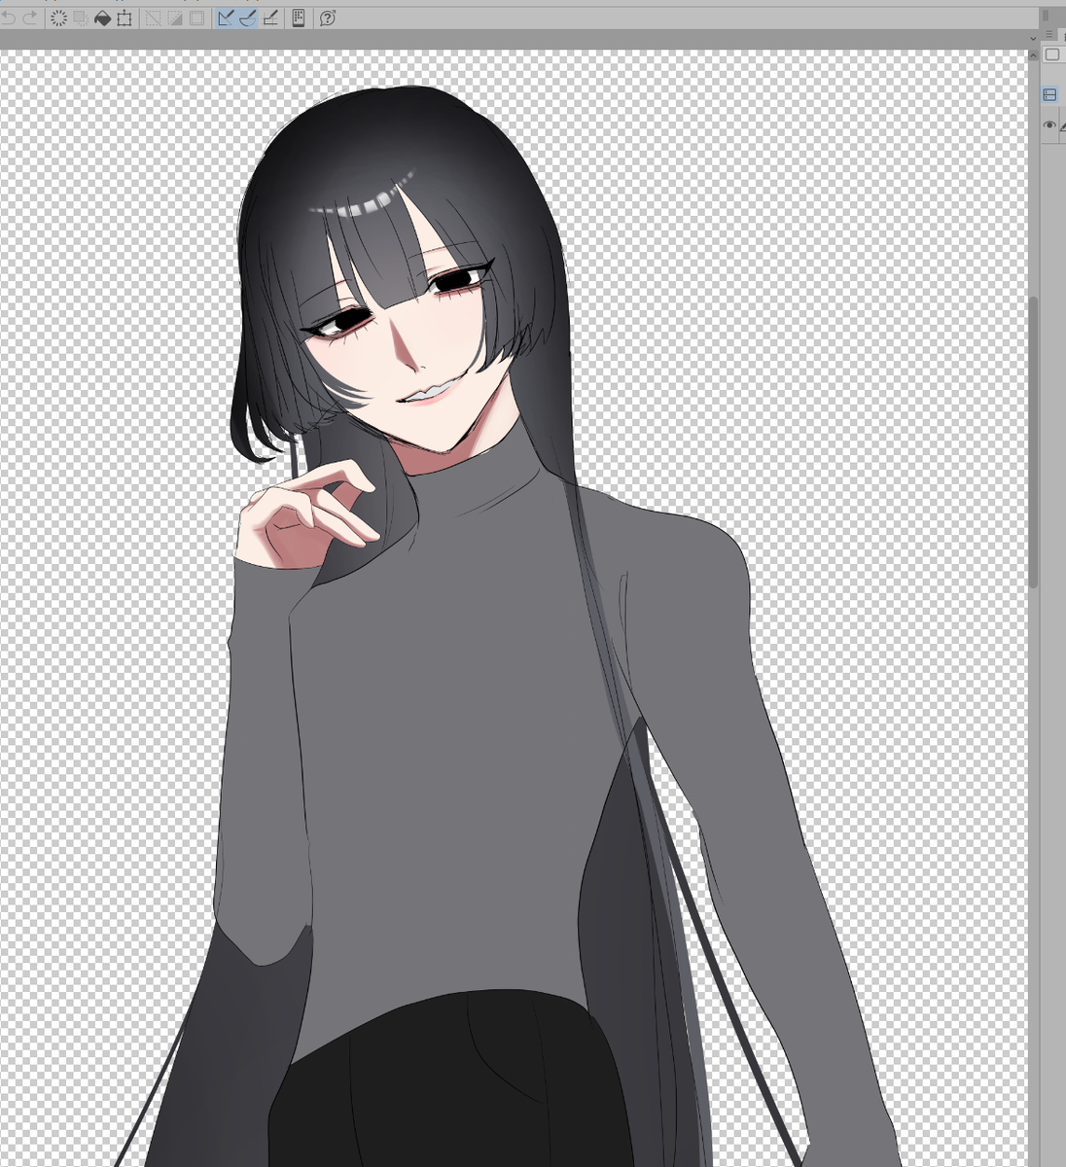Viewport: 1066px width, 1167px height.
Task: Toggle Snap to Special Ruler
Action: 247,18
